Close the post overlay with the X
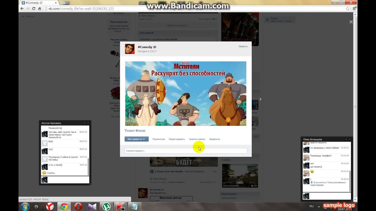The image size is (376, 211). tap(351, 22)
